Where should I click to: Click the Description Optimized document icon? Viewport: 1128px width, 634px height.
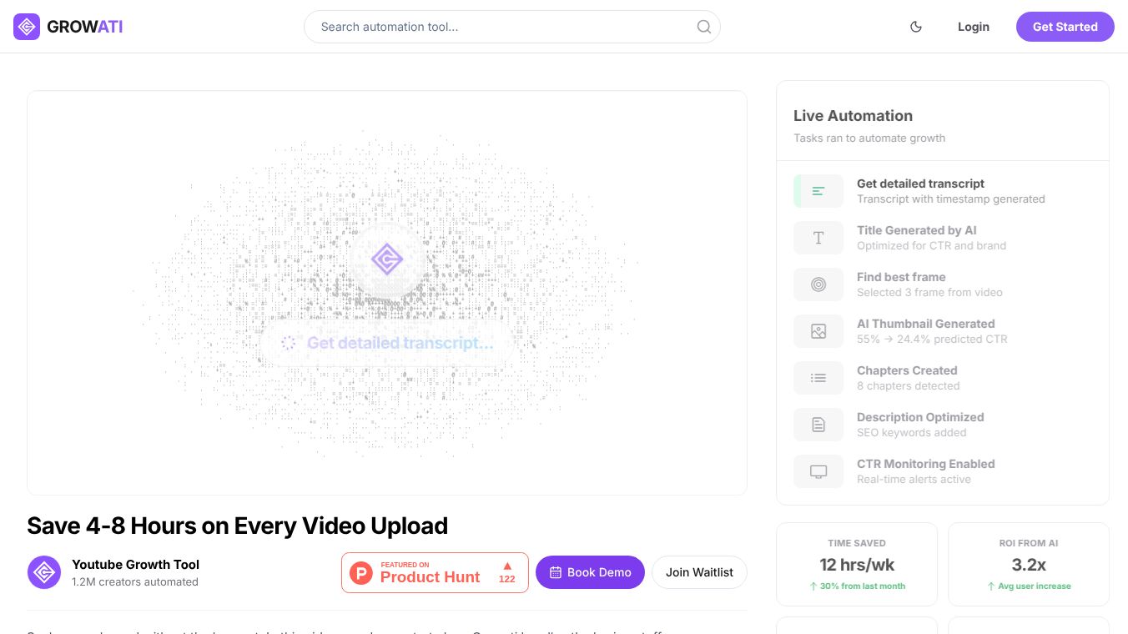(818, 425)
